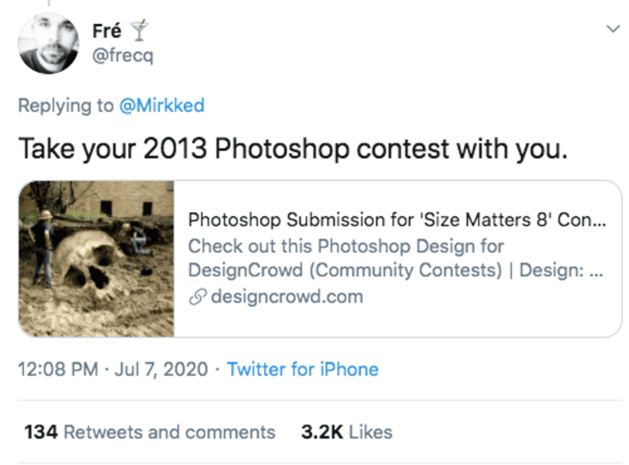Click the martini glass emoji beside Fré
629x465 pixels.
pos(139,30)
